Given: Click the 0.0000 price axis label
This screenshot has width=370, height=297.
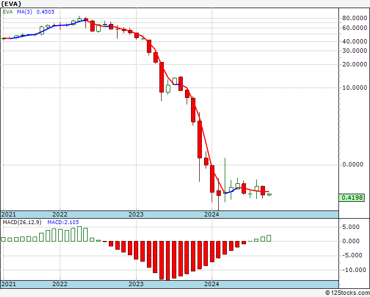Looking at the screenshot, I should click(x=353, y=164).
